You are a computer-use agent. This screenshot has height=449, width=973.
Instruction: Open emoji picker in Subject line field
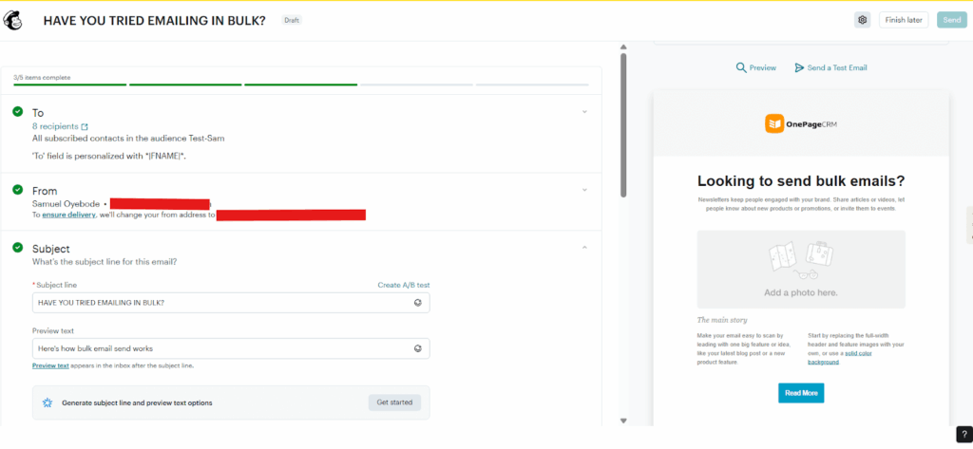(x=418, y=303)
